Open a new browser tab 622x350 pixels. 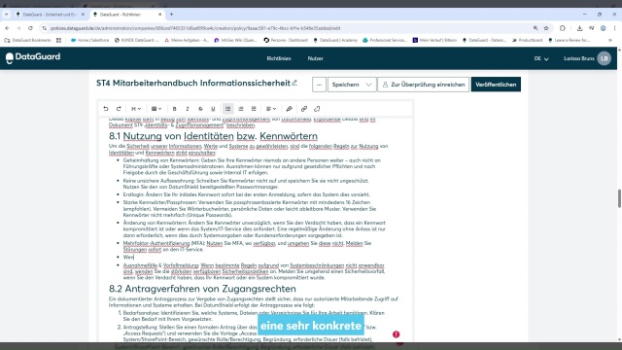pyautogui.click(x=171, y=15)
